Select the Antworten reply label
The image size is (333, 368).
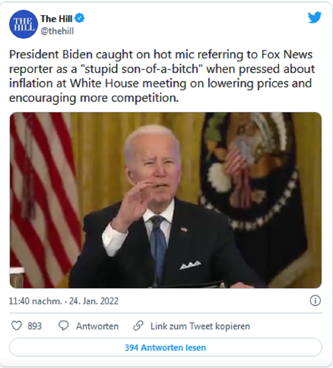tap(97, 326)
